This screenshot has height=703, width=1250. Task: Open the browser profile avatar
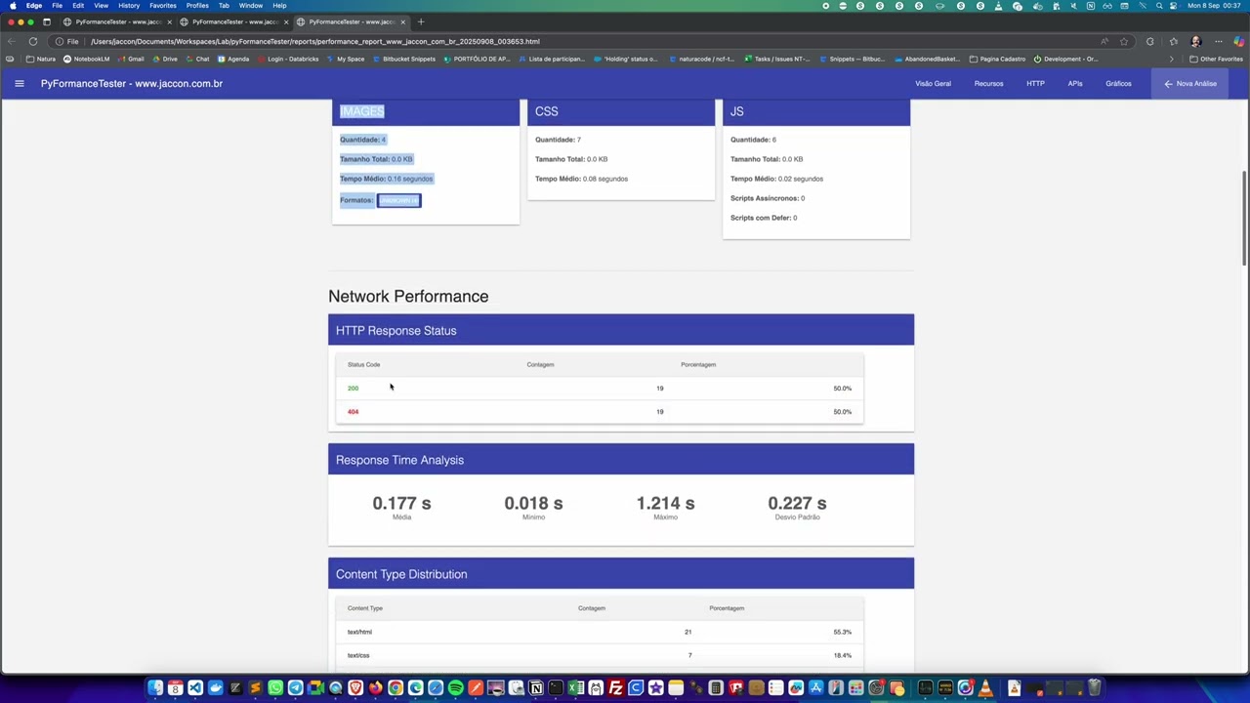pyautogui.click(x=1195, y=41)
